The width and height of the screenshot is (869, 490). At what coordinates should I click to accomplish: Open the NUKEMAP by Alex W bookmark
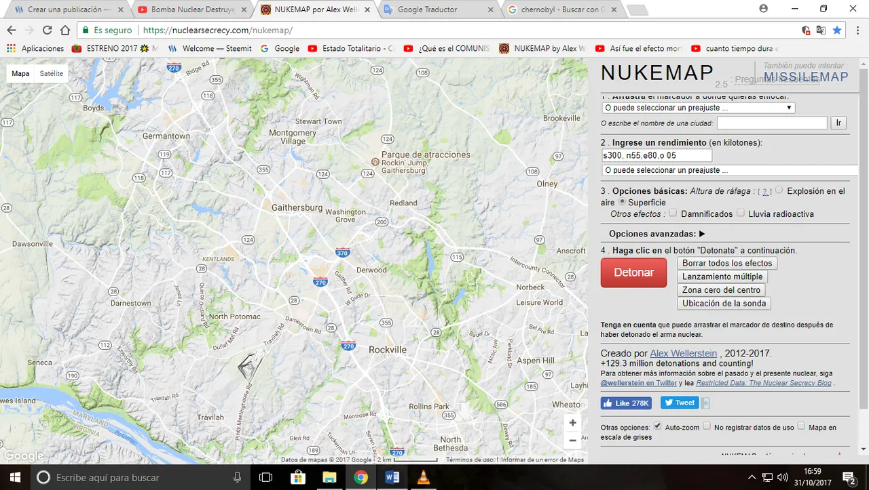pyautogui.click(x=541, y=49)
